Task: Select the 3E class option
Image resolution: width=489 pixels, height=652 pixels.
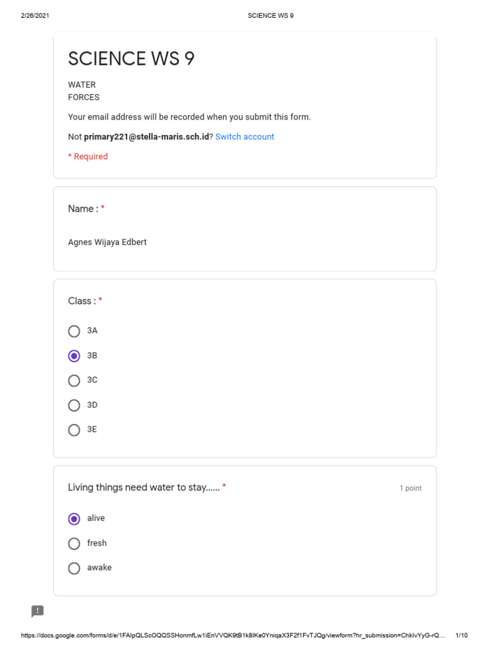Action: coord(74,430)
